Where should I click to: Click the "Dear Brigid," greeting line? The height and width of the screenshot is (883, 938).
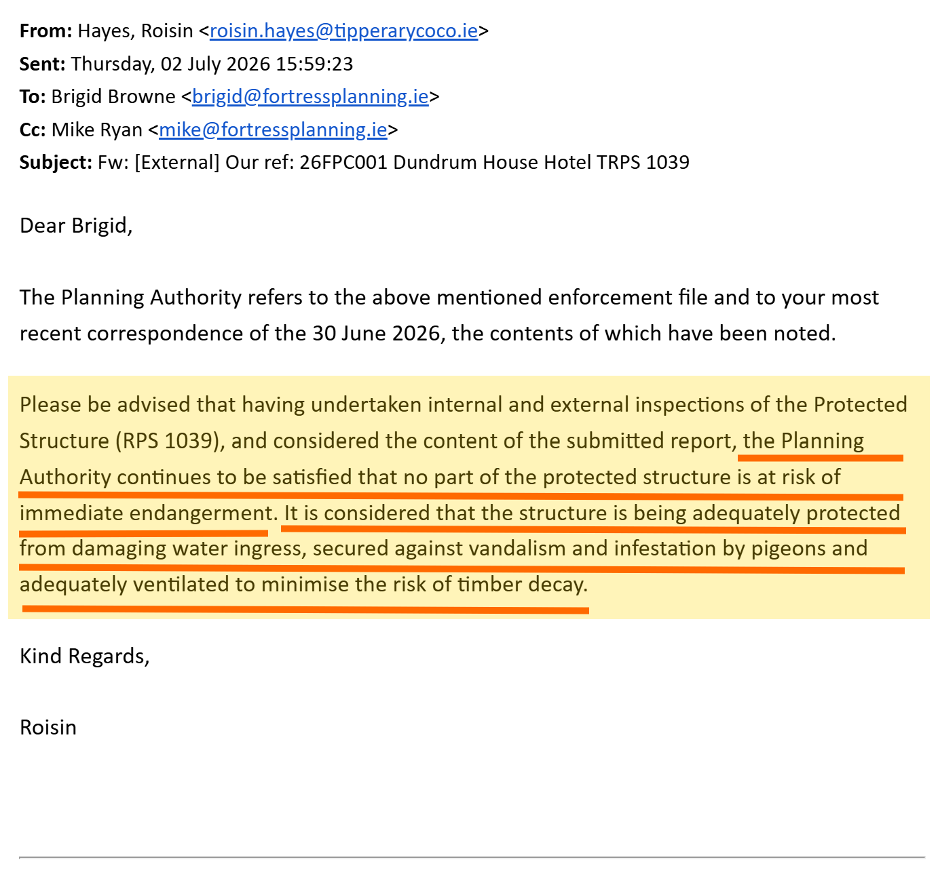click(x=76, y=225)
